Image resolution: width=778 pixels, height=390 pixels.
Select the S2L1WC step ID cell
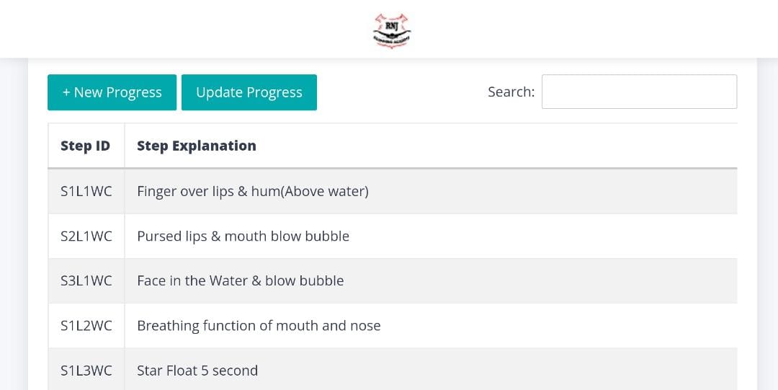tap(86, 236)
